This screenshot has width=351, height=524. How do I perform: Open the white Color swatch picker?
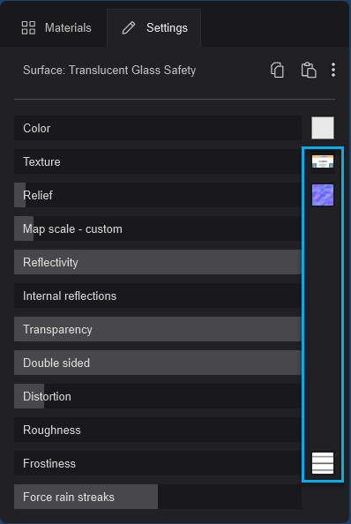[323, 128]
